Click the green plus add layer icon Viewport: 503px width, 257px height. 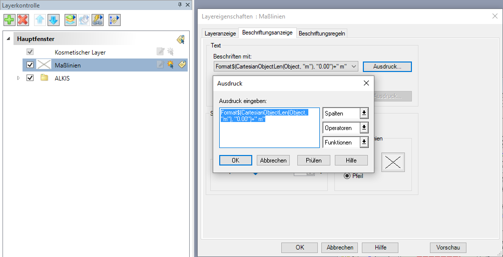10,20
